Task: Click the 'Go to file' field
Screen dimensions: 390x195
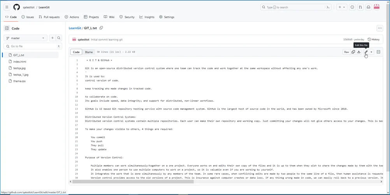Action: tap(33, 46)
